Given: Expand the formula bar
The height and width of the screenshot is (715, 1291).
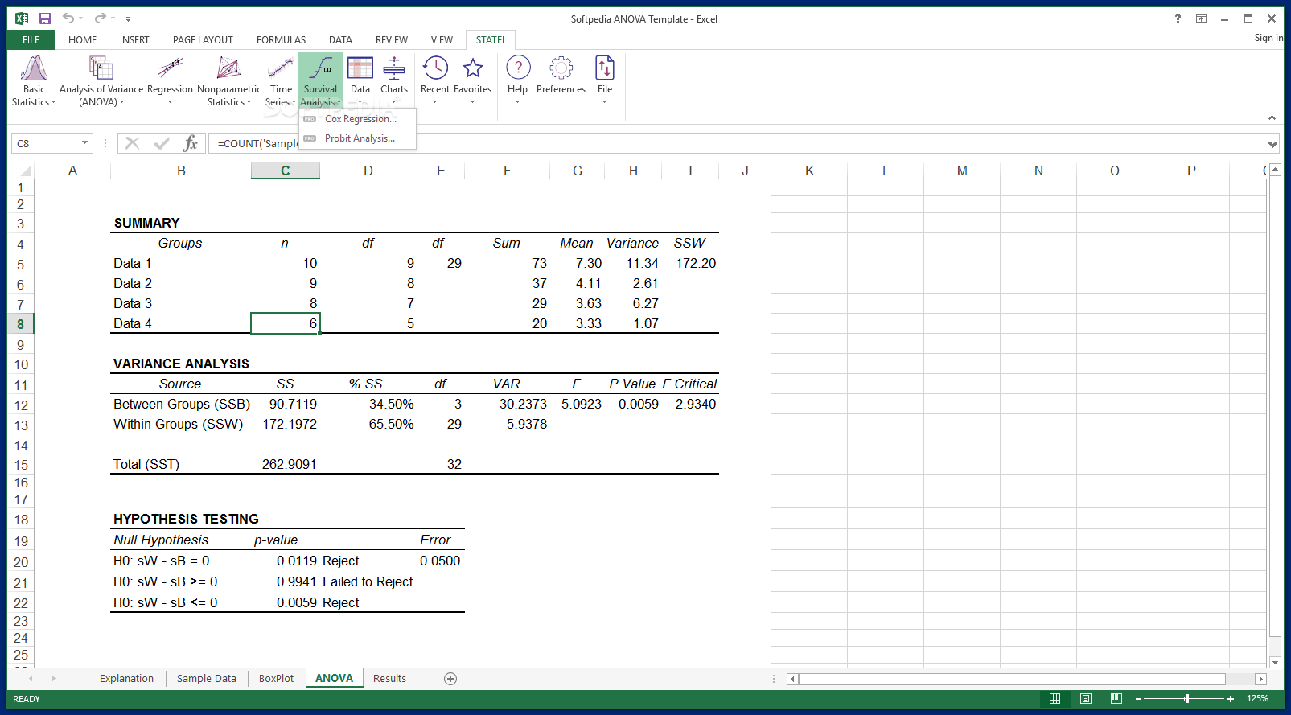Looking at the screenshot, I should (1272, 144).
